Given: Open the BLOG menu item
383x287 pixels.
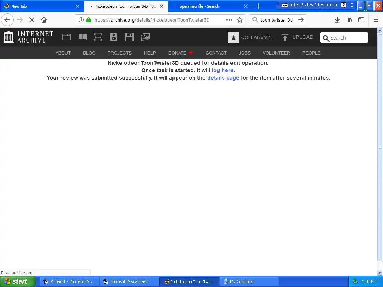Looking at the screenshot, I should [89, 53].
